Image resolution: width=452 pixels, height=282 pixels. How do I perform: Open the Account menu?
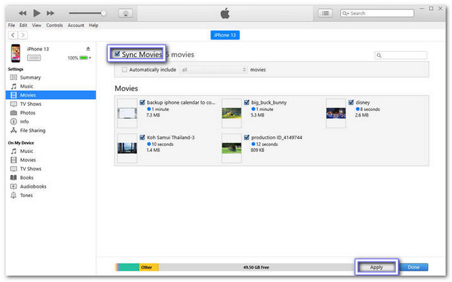[x=76, y=25]
